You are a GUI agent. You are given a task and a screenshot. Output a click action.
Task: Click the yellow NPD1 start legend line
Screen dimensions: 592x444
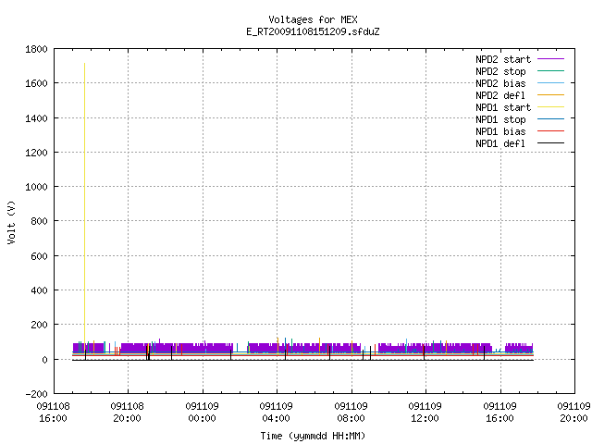click(550, 107)
